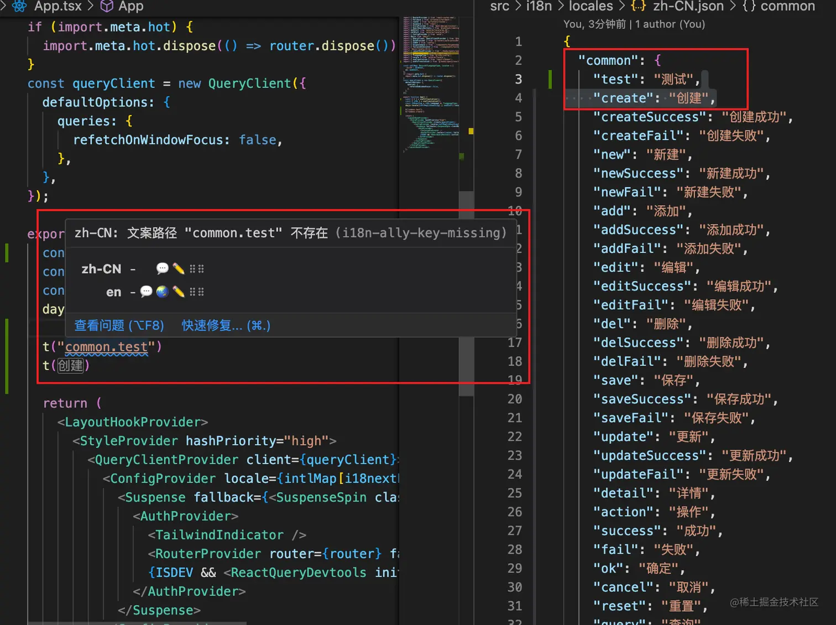The width and height of the screenshot is (836, 625).
Task: Select the i18n folder breadcrumb
Action: click(x=539, y=6)
